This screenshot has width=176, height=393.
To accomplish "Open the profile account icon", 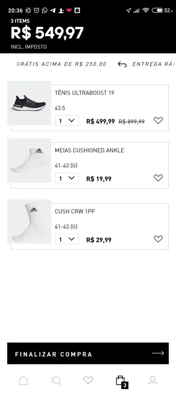I will (x=152, y=381).
